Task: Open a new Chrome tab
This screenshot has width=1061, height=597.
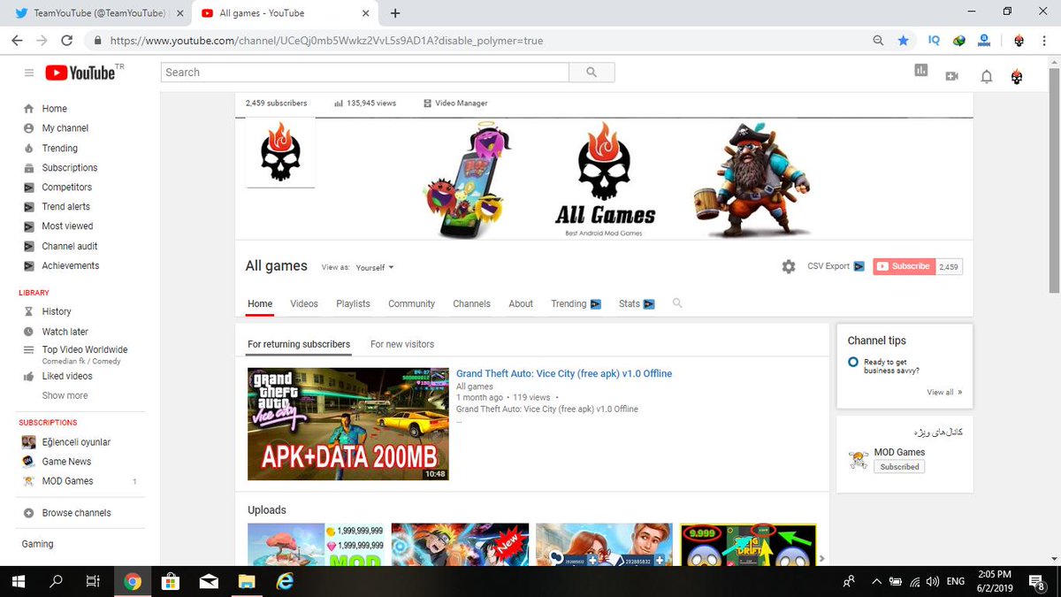Action: tap(395, 13)
